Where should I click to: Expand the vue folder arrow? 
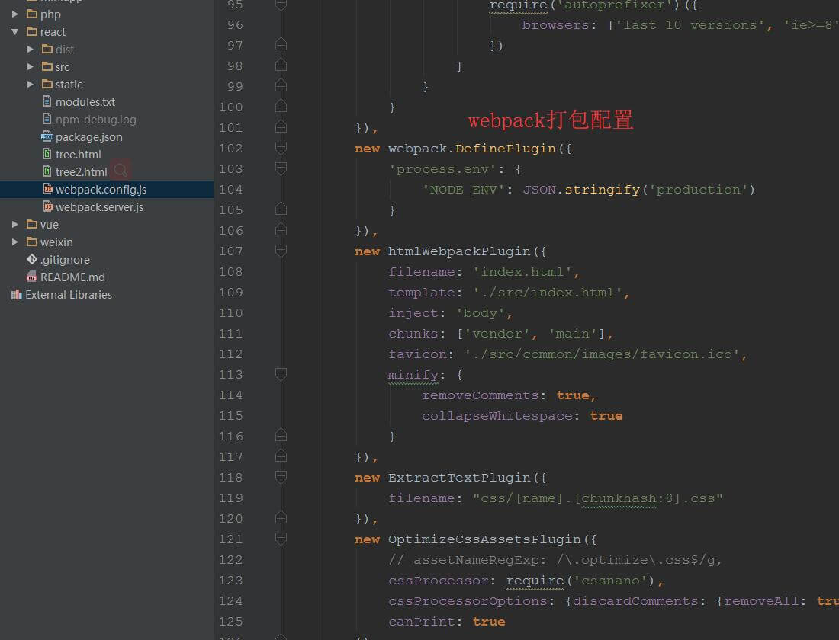[x=15, y=225]
